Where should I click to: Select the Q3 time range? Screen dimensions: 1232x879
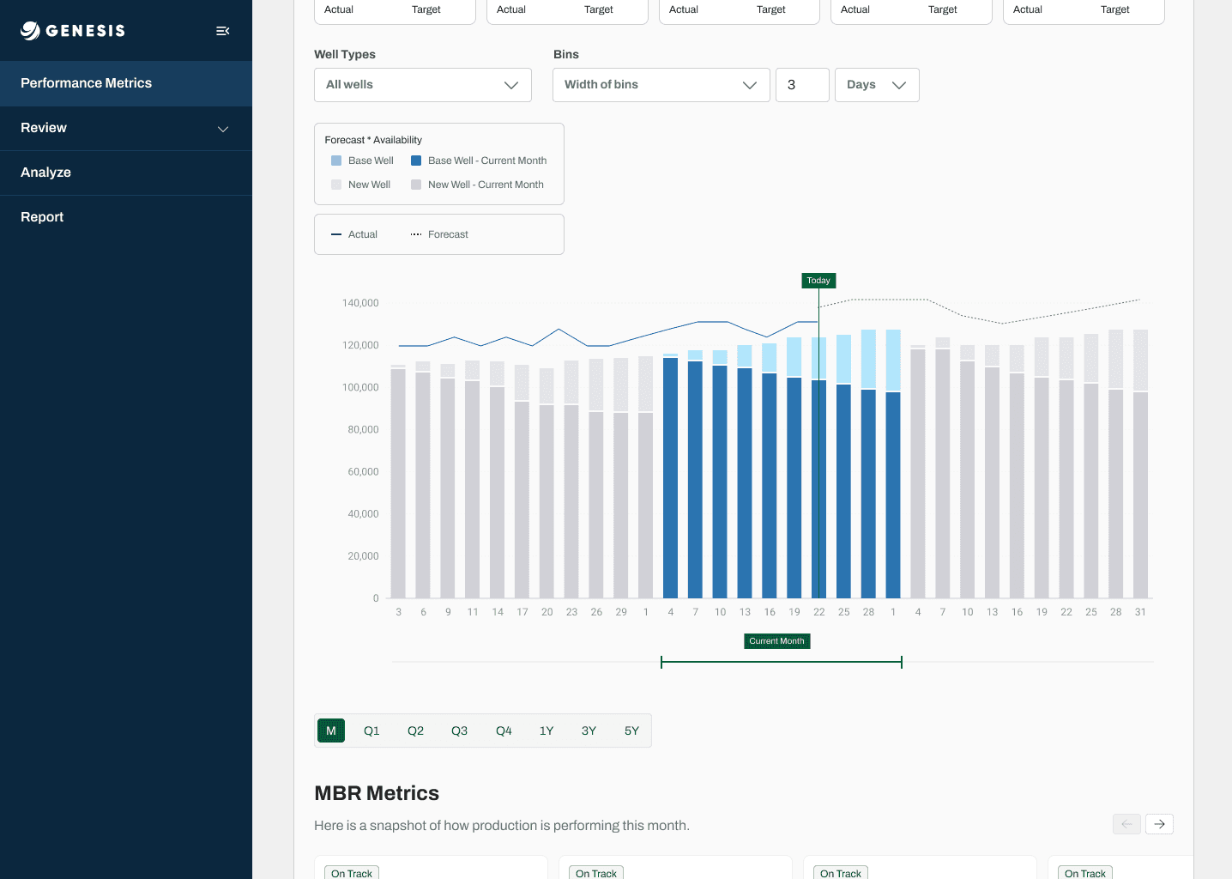[x=460, y=730]
